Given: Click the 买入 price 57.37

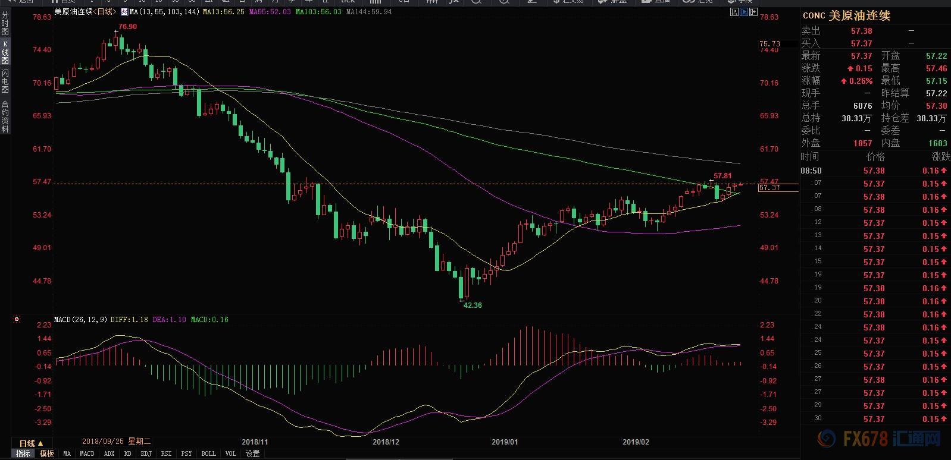Looking at the screenshot, I should point(861,43).
